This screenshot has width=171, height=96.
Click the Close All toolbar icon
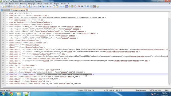17,6
